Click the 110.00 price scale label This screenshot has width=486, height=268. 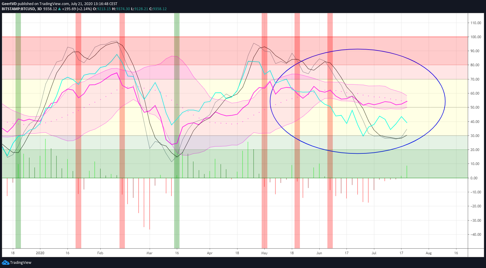point(476,23)
